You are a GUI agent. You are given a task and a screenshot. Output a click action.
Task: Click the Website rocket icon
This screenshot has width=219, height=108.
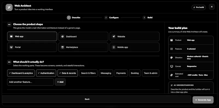pos(114,36)
